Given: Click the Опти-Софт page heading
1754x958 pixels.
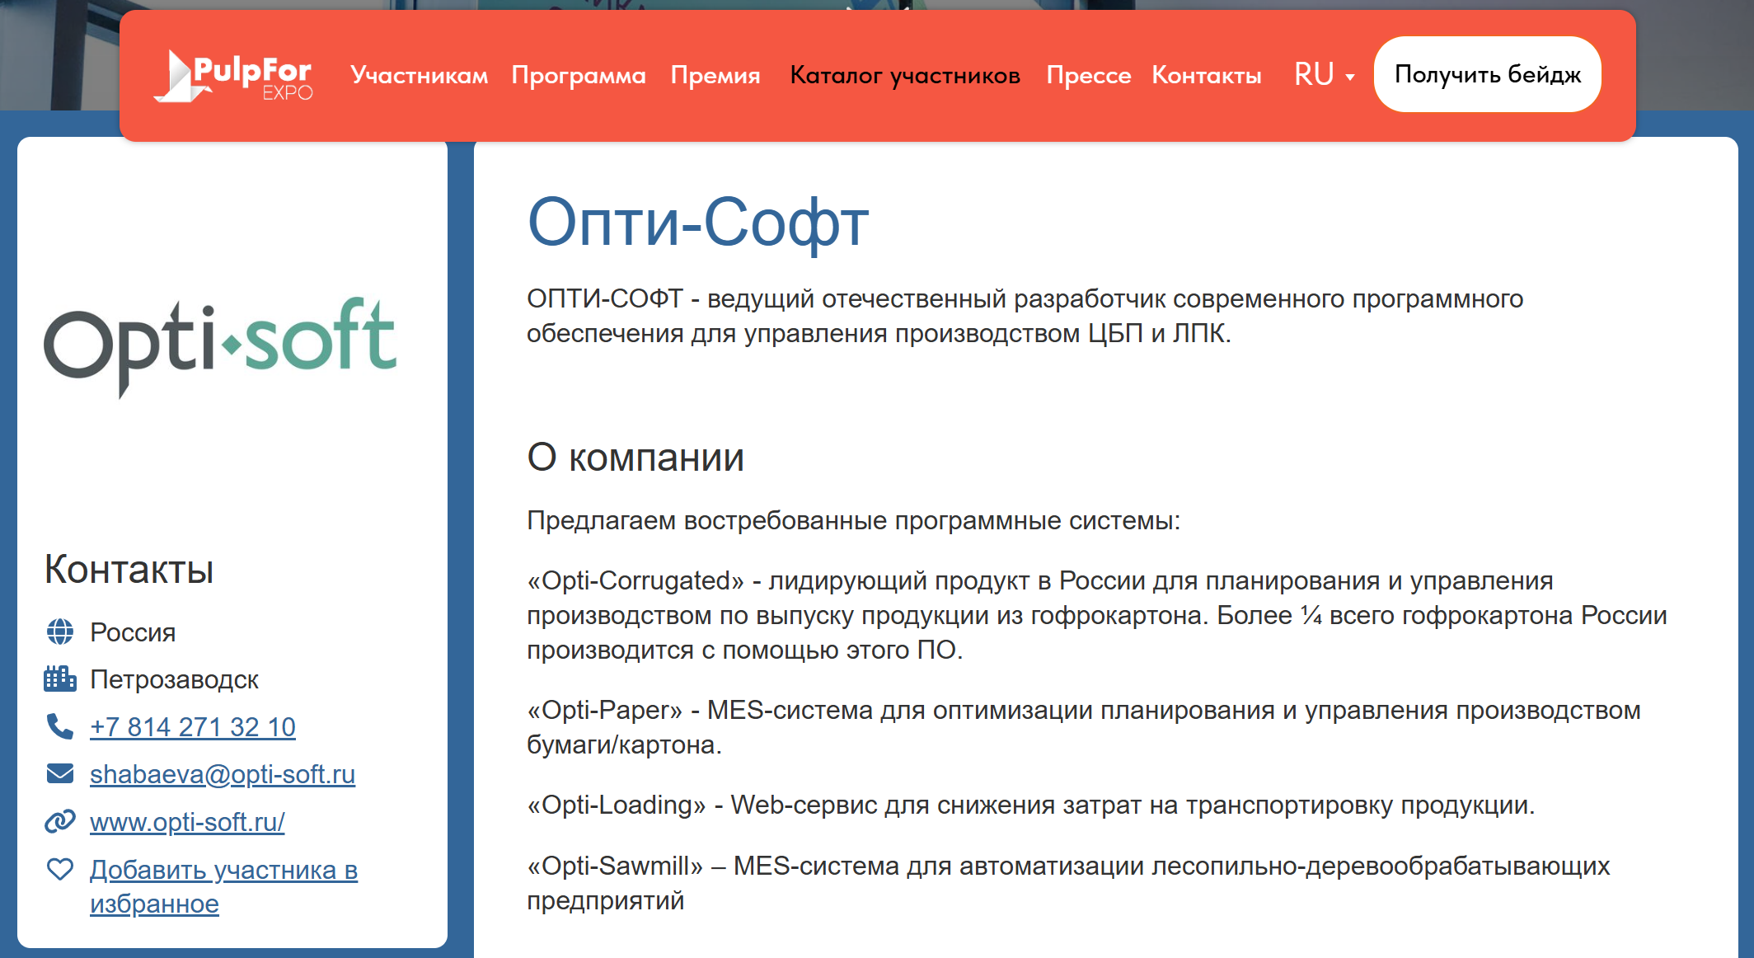Looking at the screenshot, I should 698,223.
